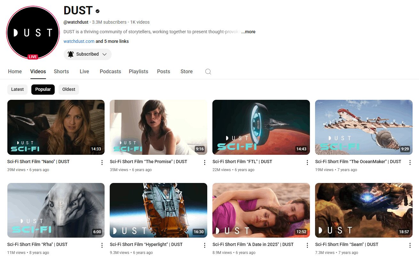Open the title Sci-Fi Short Film "Seam"
The width and height of the screenshot is (419, 261).
tap(347, 244)
